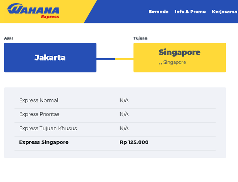
Task: Open the Info & Promo menu
Action: [190, 12]
